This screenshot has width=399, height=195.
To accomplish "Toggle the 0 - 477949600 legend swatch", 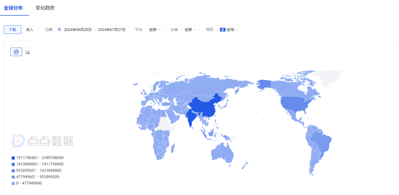I will click(x=13, y=183).
